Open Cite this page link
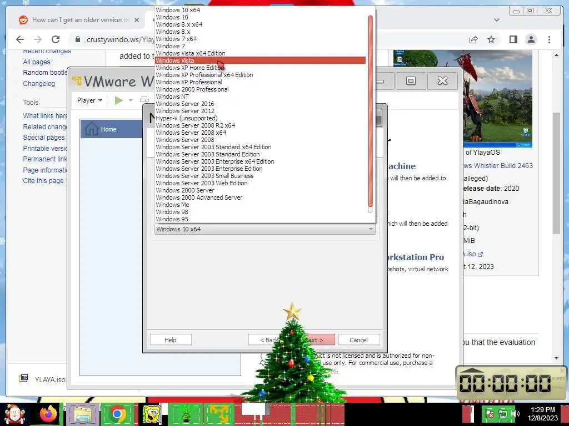Screen dimensions: 569x426 point(43,181)
